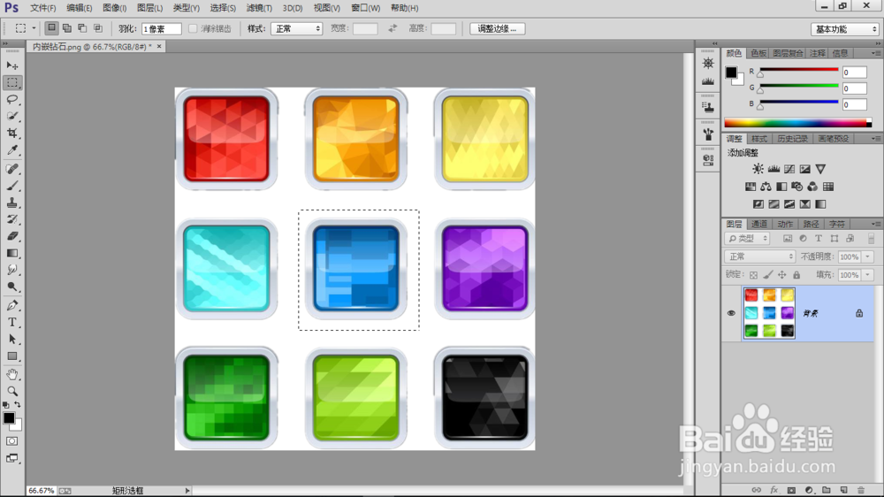The width and height of the screenshot is (884, 497).
Task: Switch to the 色板 (Swatches) tab
Action: (x=758, y=53)
